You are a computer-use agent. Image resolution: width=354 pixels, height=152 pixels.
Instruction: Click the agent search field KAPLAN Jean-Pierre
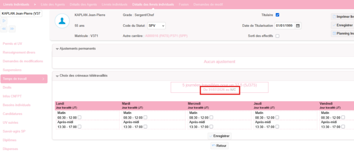pos(21,14)
